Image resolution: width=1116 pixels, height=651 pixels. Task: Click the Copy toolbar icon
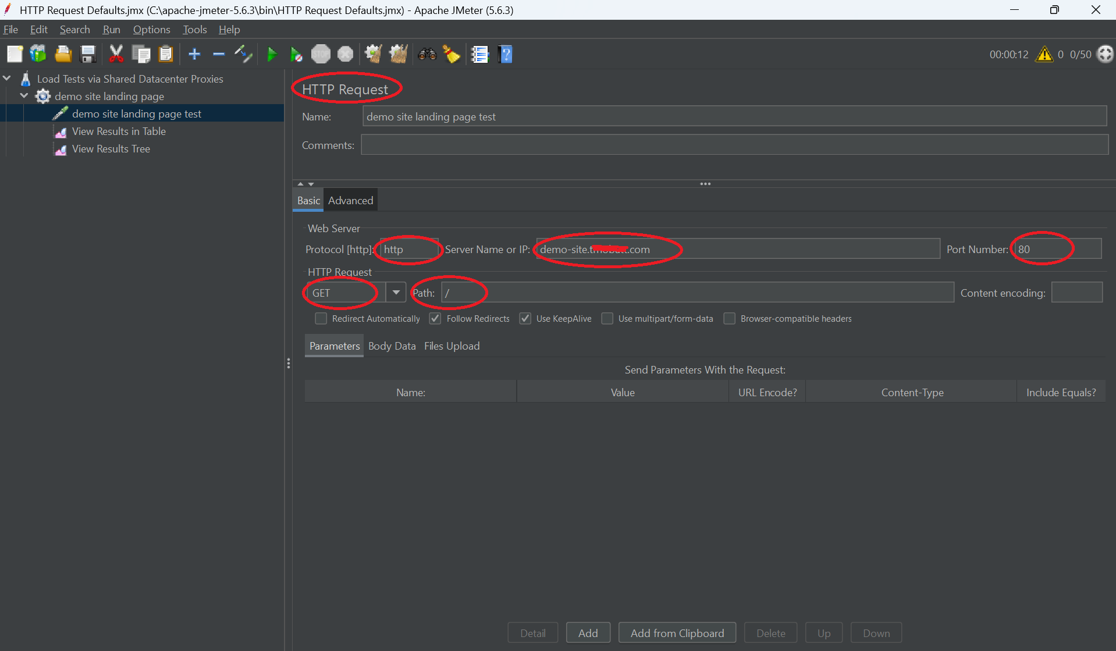tap(141, 54)
